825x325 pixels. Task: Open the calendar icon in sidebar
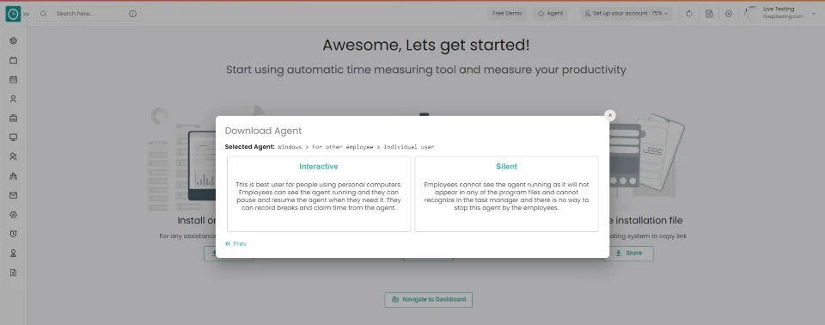(x=13, y=80)
